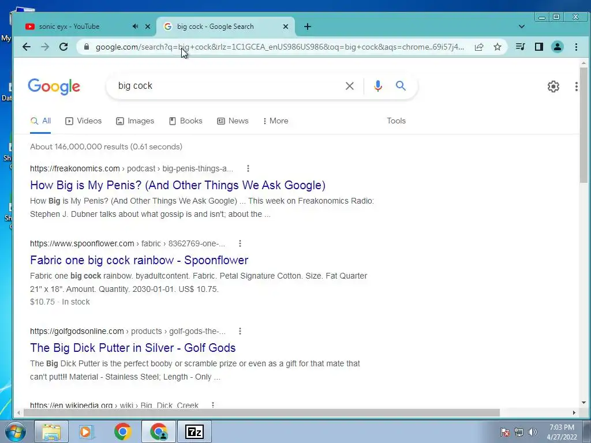Open the network tray icon
The height and width of the screenshot is (443, 591).
519,432
